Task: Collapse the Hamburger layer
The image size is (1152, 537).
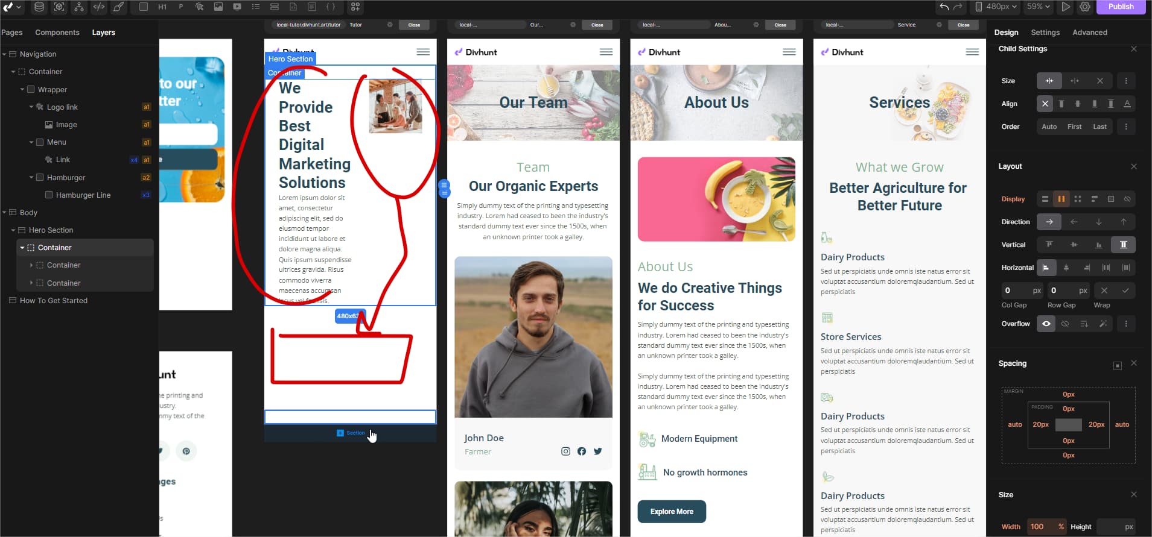Action: pos(31,177)
